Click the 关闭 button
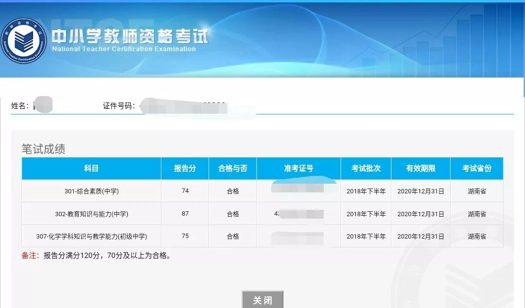The width and height of the screenshot is (525, 308). pyautogui.click(x=262, y=300)
